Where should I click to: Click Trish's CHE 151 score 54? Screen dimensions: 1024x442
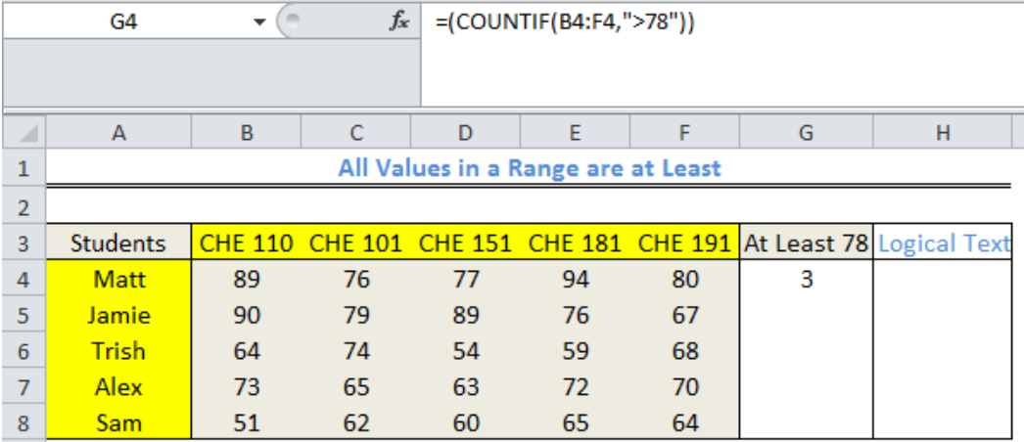[x=465, y=352]
